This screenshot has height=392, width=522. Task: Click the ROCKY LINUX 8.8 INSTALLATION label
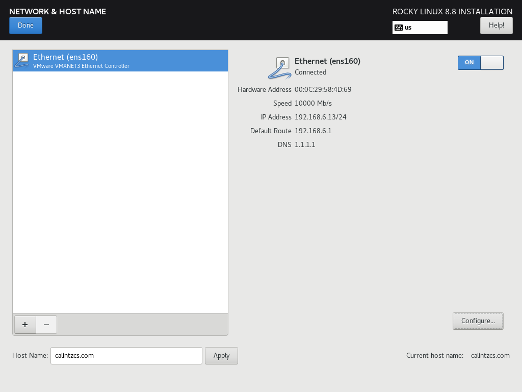click(453, 11)
